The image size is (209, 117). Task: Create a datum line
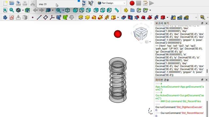[39, 17]
